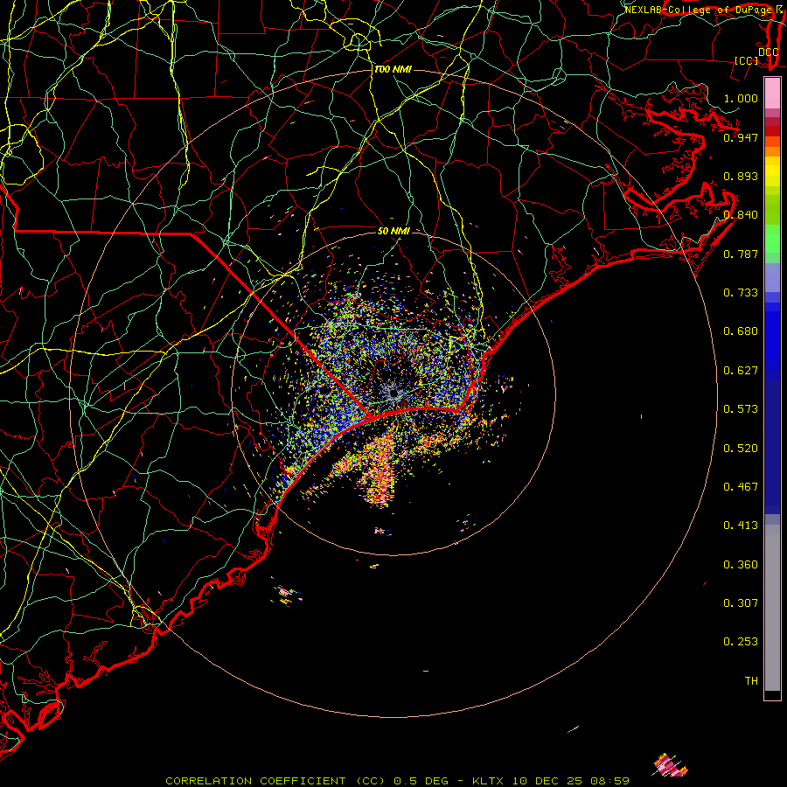Image resolution: width=787 pixels, height=787 pixels.
Task: Click the 0.680 color scale value
Action: (741, 331)
